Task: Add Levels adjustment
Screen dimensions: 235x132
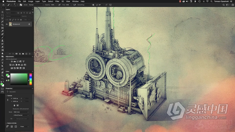Action: (15, 62)
